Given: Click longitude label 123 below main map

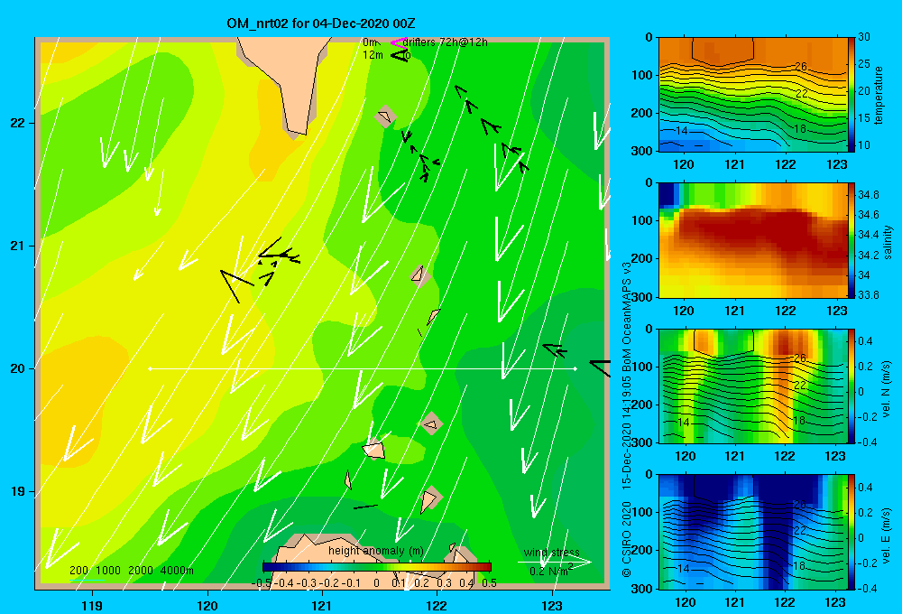Looking at the screenshot, I should pos(552,605).
